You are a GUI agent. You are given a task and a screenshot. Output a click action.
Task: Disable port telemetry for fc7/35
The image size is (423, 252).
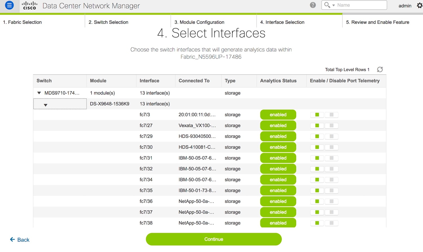[332, 190]
